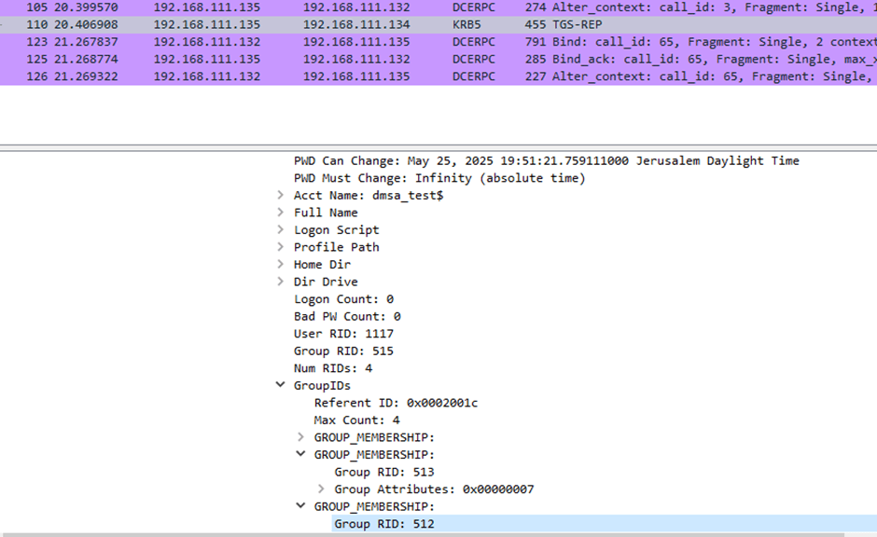Click the PWD Must Change: Infinity line
Screen dimensions: 877x537
[438, 178]
